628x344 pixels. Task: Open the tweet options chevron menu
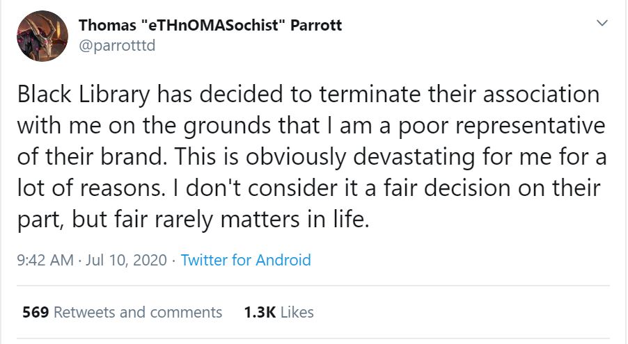601,24
